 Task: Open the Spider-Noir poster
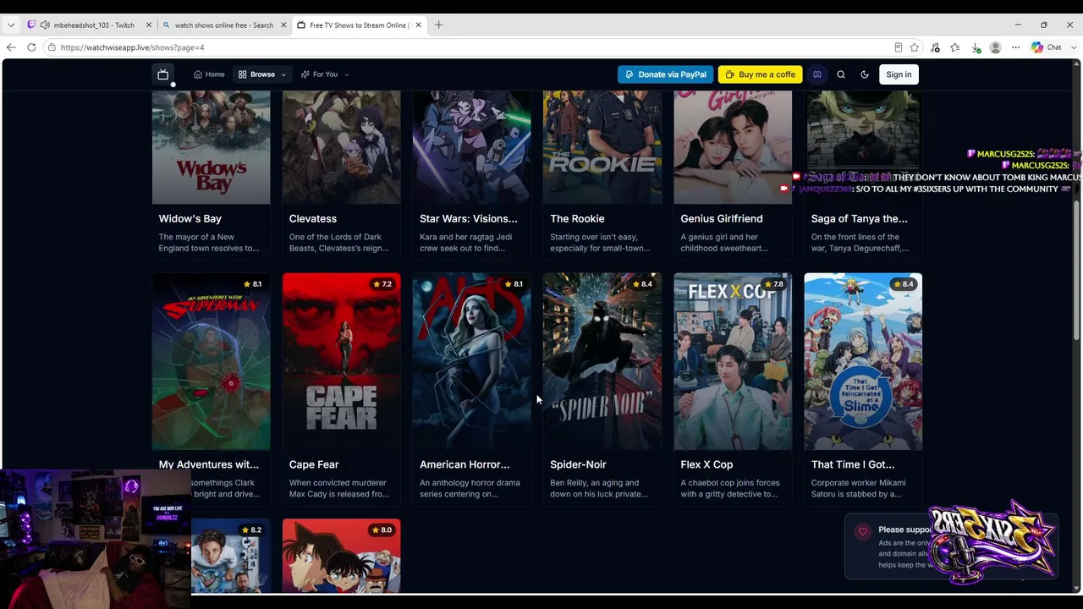(x=602, y=362)
